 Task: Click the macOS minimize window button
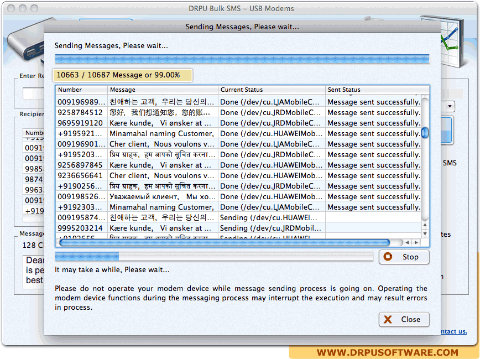point(23,8)
